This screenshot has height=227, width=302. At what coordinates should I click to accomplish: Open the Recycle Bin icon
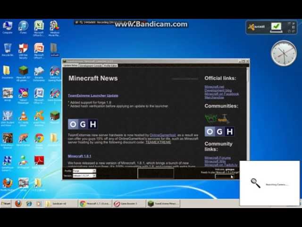[8, 50]
